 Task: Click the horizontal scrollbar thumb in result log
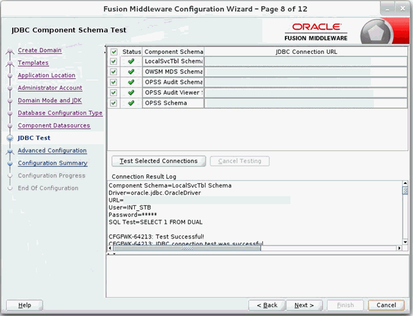pyautogui.click(x=187, y=248)
